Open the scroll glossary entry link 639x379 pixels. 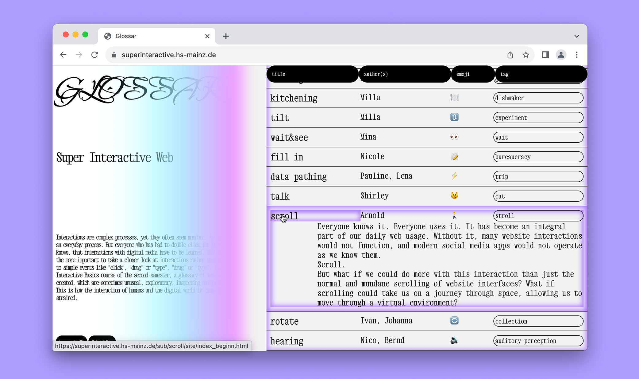click(285, 216)
